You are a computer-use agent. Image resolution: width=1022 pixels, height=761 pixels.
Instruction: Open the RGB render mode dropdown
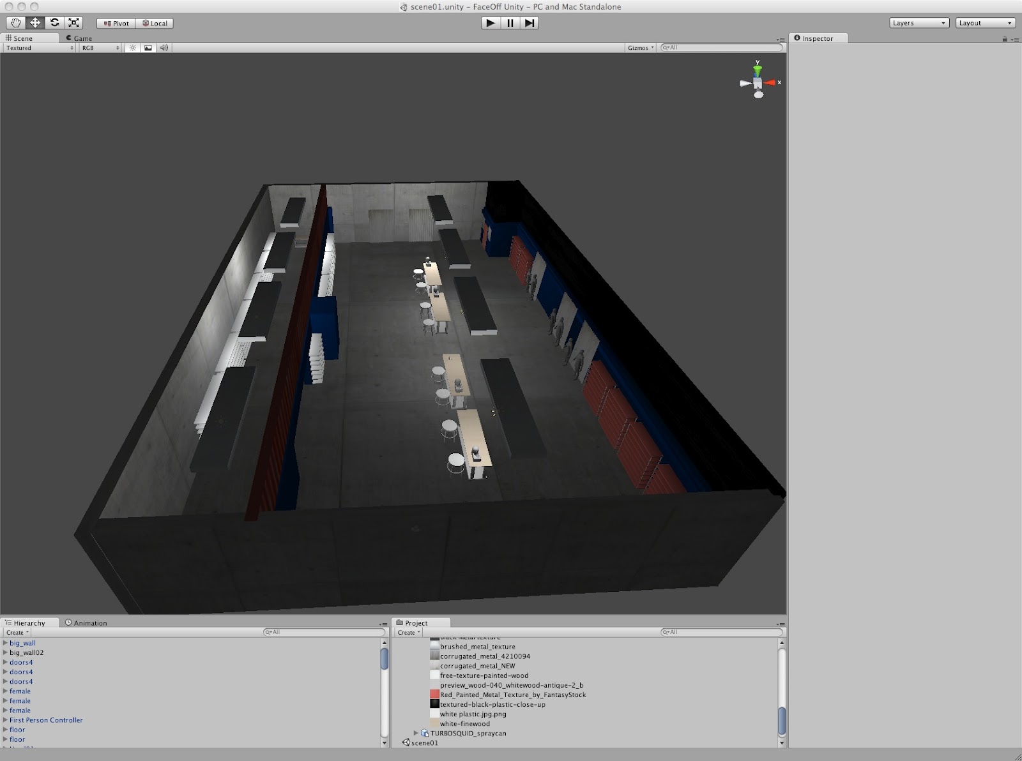click(x=99, y=47)
